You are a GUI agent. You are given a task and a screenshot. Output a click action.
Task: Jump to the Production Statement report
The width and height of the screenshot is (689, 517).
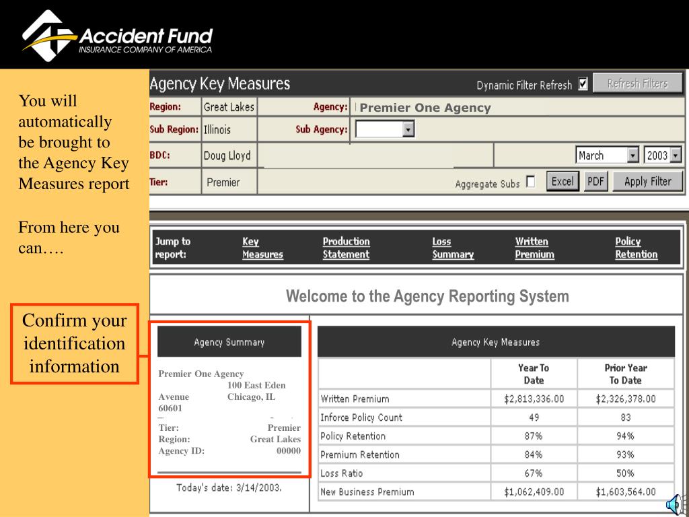coord(347,248)
